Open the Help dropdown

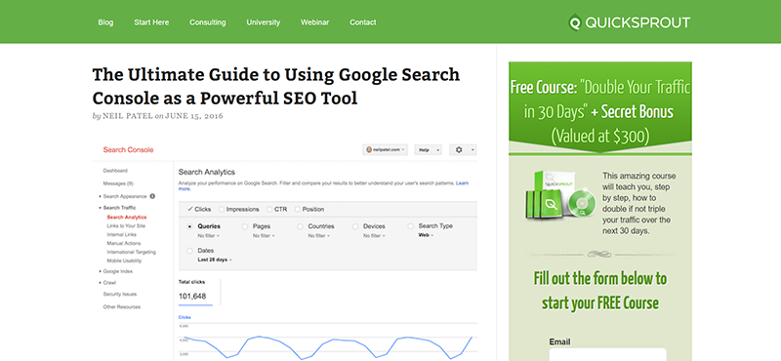[428, 150]
